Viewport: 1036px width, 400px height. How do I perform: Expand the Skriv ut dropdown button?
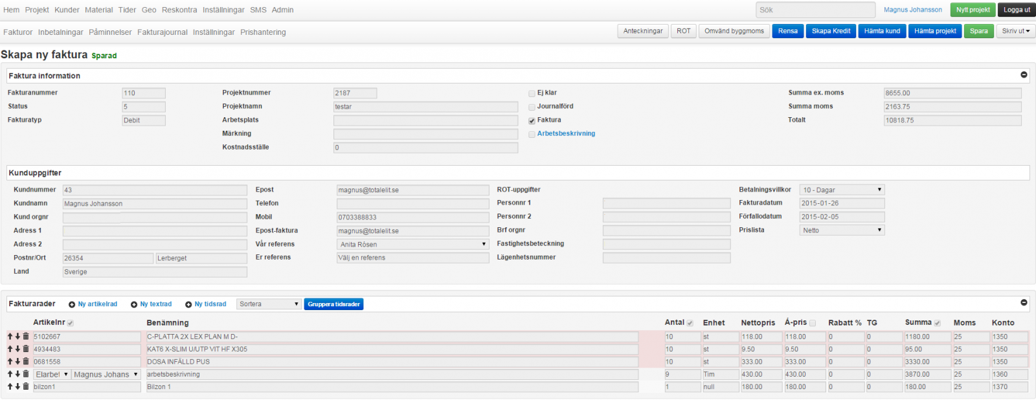1015,31
